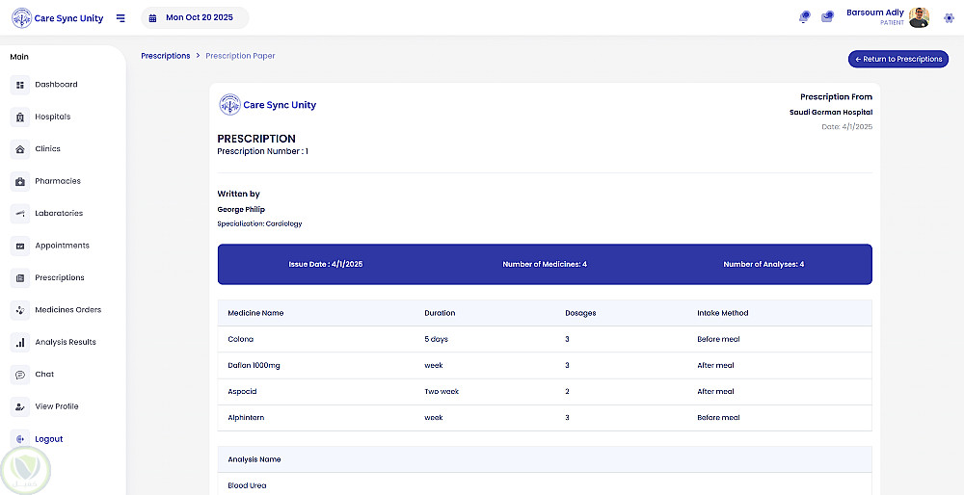Go to Appointments in the sidebar
Image resolution: width=964 pixels, height=495 pixels.
coord(62,246)
